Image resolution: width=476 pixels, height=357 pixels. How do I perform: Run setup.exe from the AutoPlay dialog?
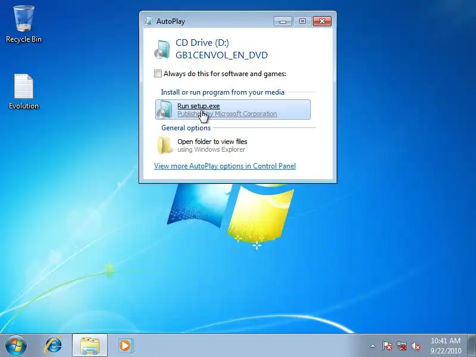tap(233, 109)
